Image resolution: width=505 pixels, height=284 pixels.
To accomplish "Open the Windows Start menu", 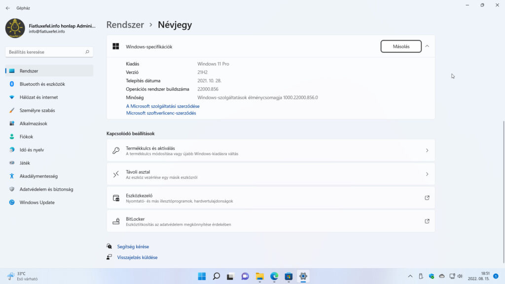I will pos(202,276).
